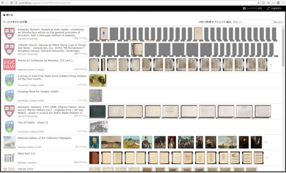Viewport: 286px width, 173px height.
Task: Select the City of Dublin map thumbnail
Action: (x=99, y=126)
